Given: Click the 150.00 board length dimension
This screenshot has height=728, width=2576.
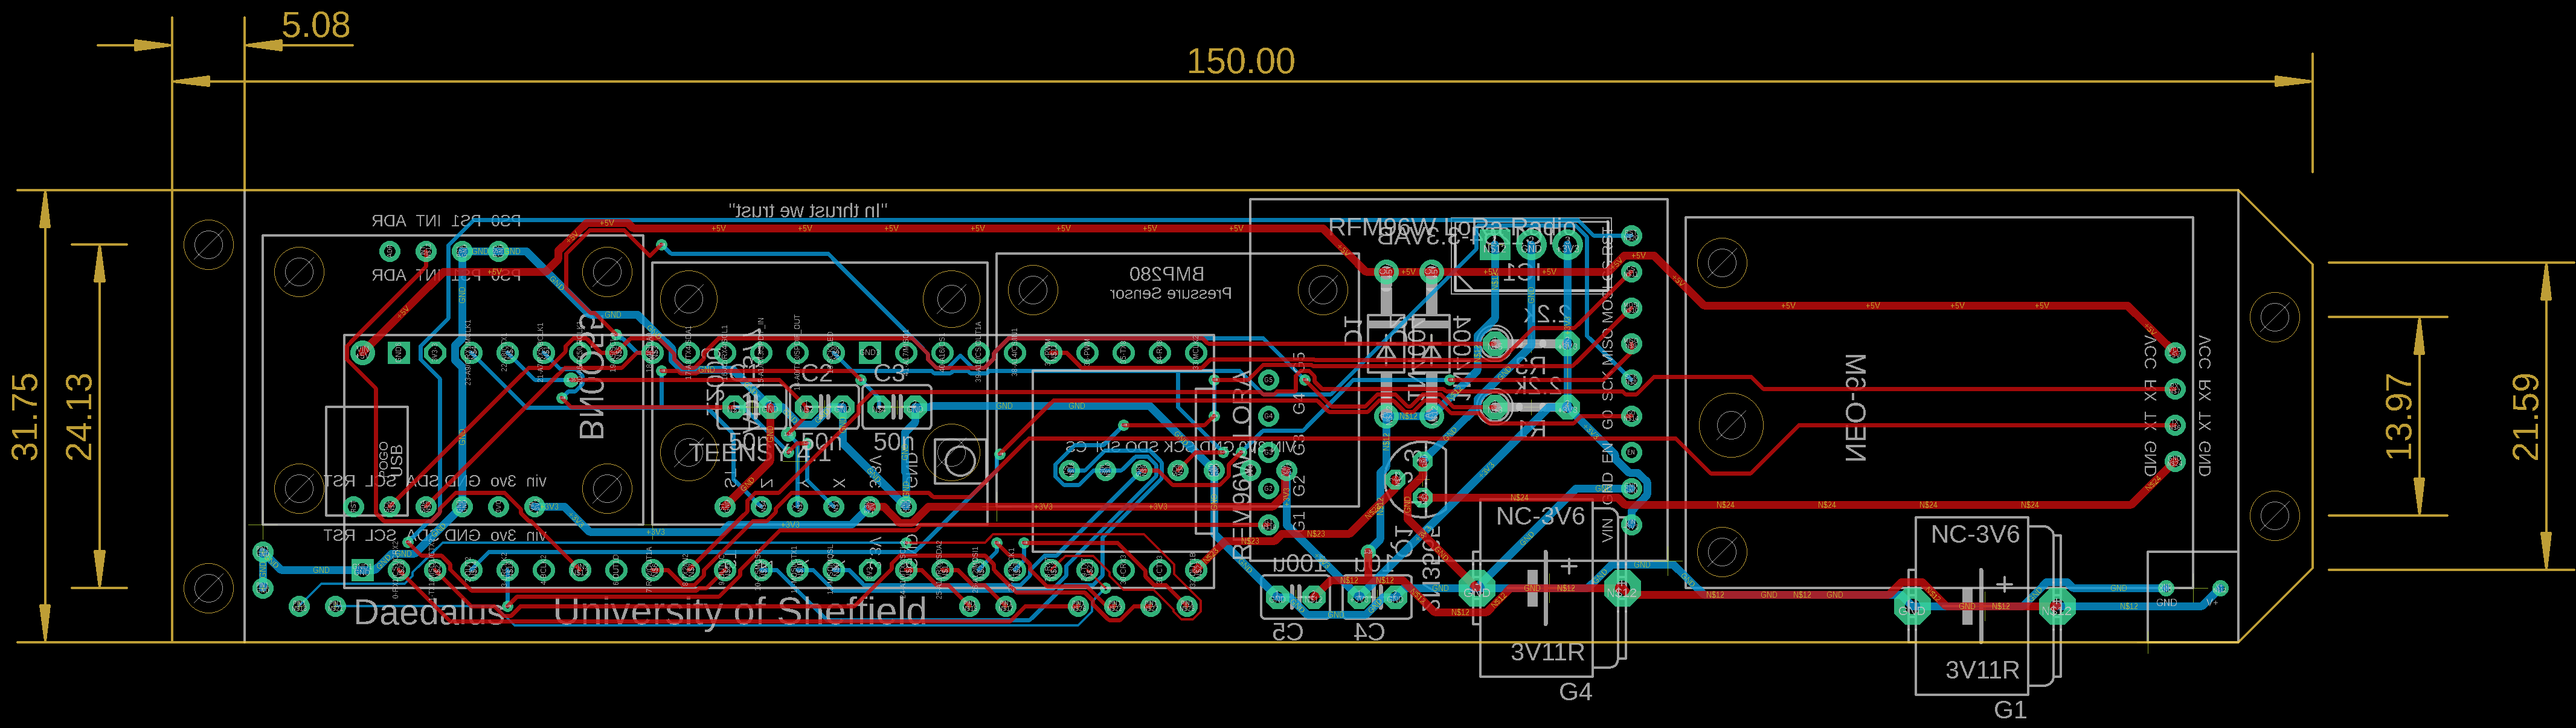Looking at the screenshot, I should click(1240, 62).
